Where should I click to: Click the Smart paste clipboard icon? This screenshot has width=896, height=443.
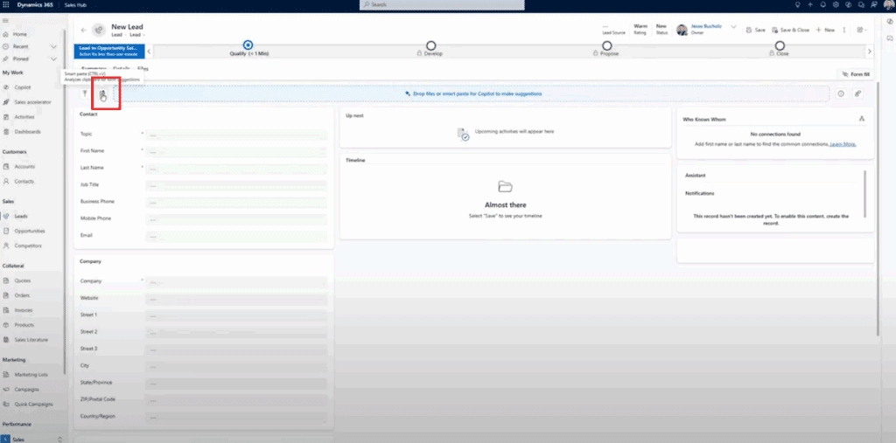pyautogui.click(x=103, y=94)
